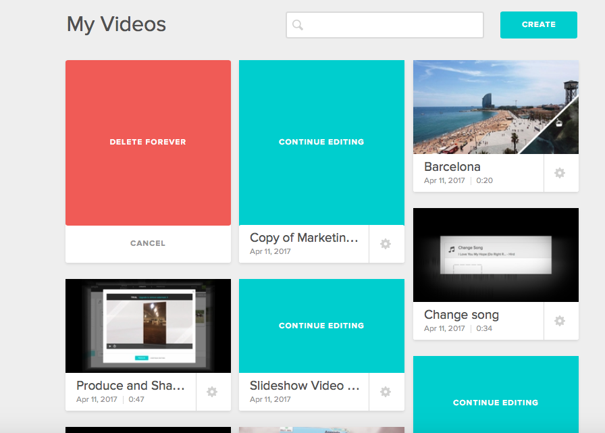Open the Change song video title link
Image resolution: width=605 pixels, height=433 pixels.
pos(461,315)
